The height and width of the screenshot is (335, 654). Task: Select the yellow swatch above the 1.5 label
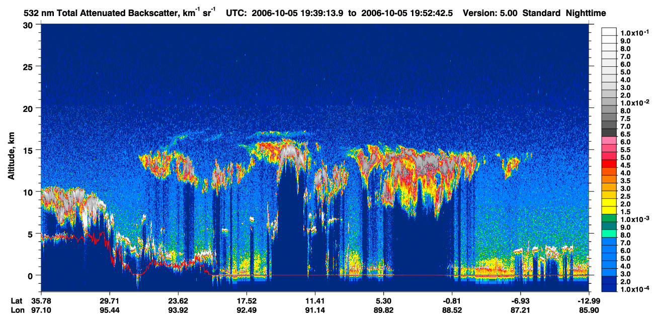click(609, 210)
